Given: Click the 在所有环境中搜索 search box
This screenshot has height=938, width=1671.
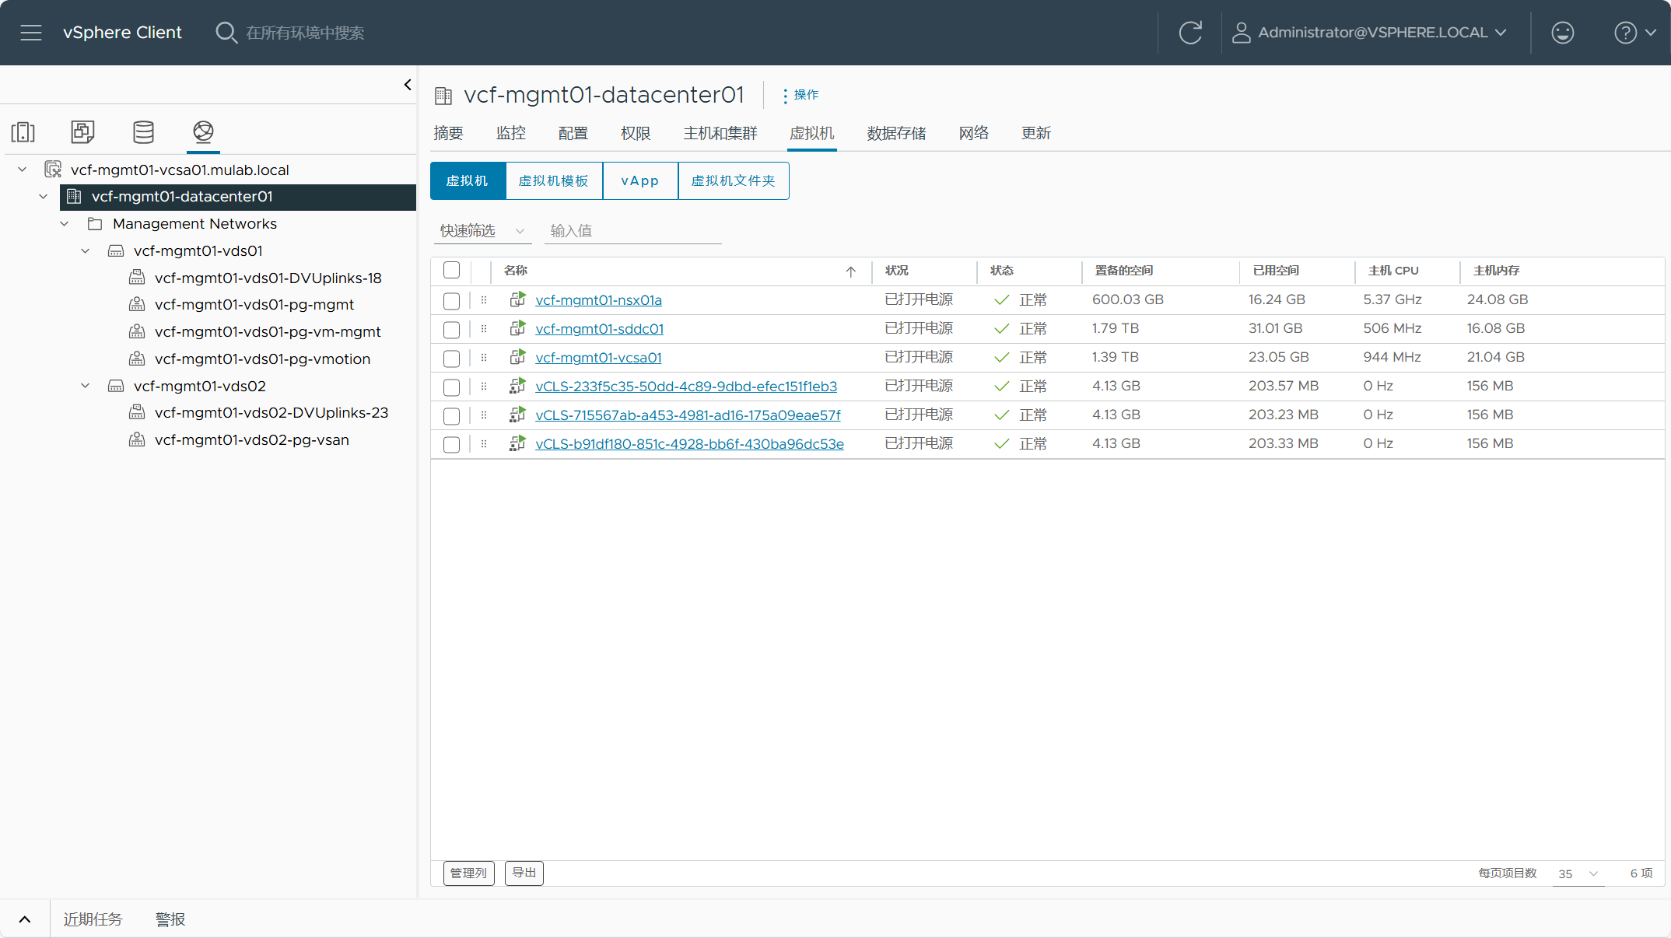Looking at the screenshot, I should click(305, 33).
